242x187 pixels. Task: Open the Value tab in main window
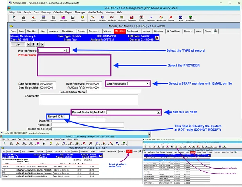coord(199,31)
